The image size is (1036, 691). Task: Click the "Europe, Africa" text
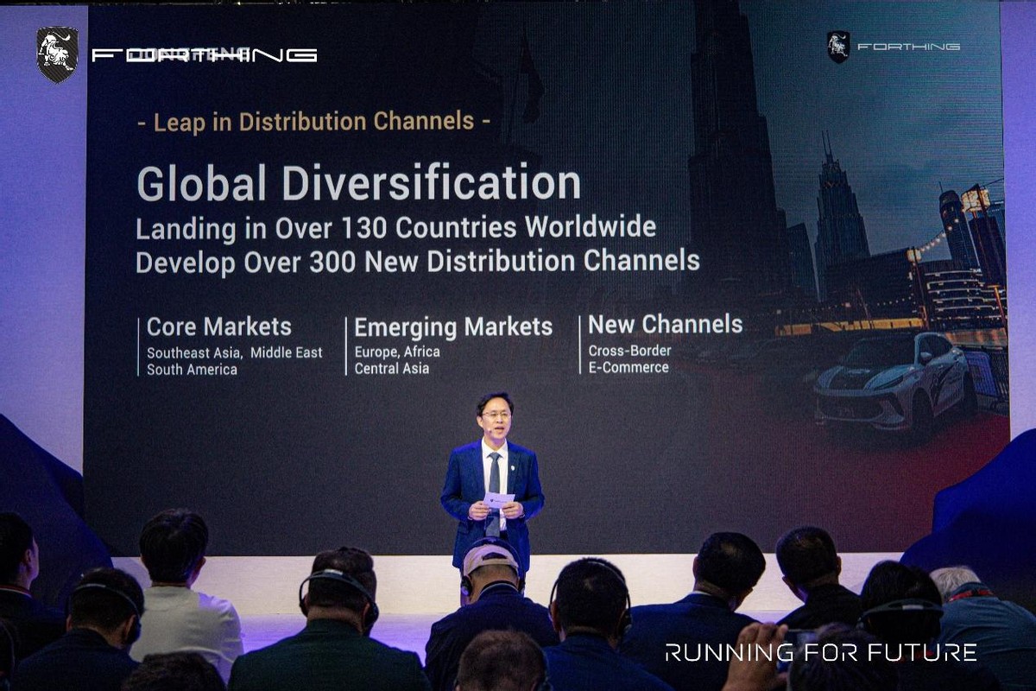[x=397, y=352]
